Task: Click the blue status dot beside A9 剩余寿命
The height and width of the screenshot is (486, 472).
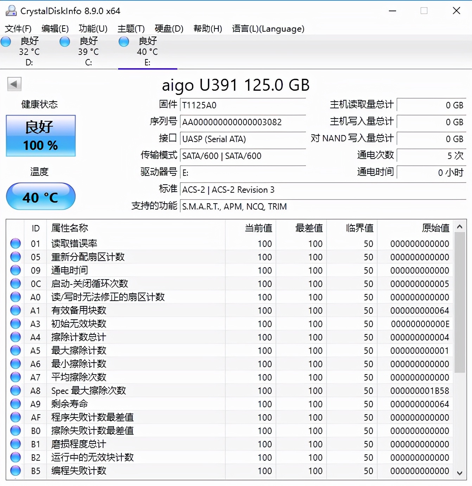Action: 15,403
